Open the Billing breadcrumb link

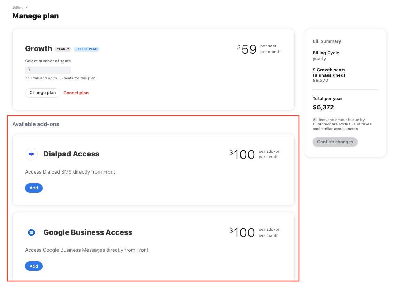(x=18, y=7)
